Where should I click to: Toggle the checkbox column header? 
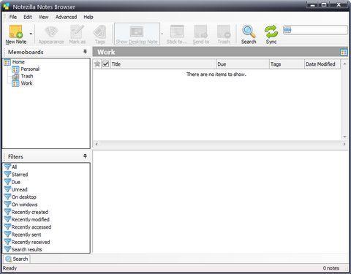point(105,64)
